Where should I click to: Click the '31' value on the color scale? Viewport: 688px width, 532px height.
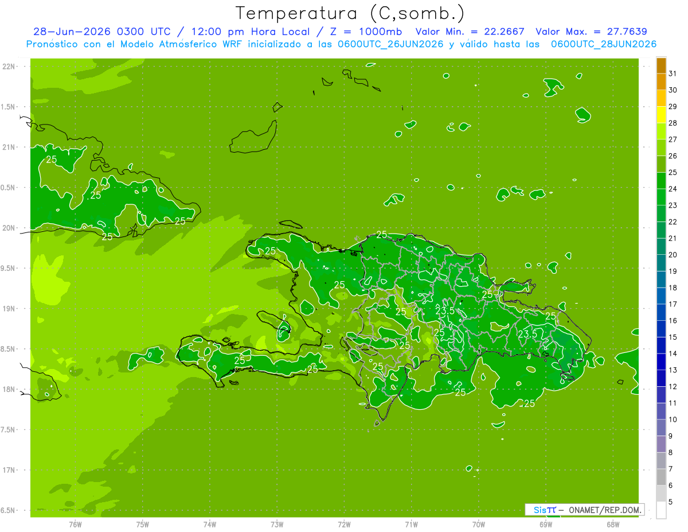[x=673, y=73]
